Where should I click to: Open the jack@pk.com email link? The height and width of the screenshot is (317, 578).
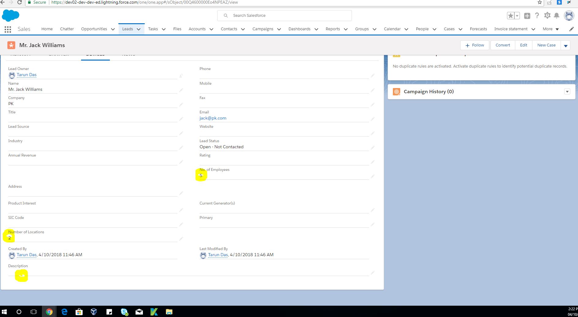[x=213, y=118]
